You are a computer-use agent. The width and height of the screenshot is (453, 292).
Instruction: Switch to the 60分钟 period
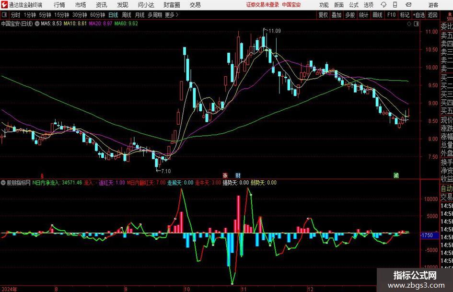pyautogui.click(x=97, y=15)
